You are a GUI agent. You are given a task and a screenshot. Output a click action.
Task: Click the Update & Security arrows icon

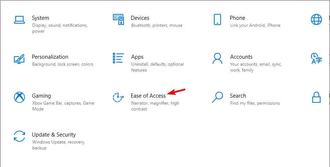(19, 136)
